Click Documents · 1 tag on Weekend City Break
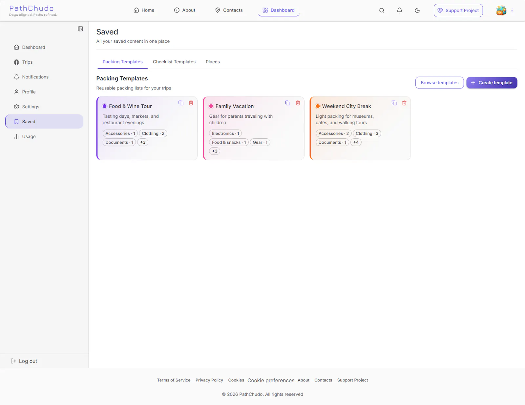The height and width of the screenshot is (405, 525). pos(332,142)
